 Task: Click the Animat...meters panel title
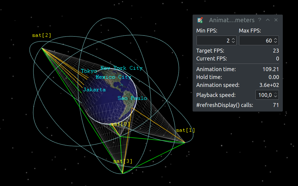tap(232, 20)
